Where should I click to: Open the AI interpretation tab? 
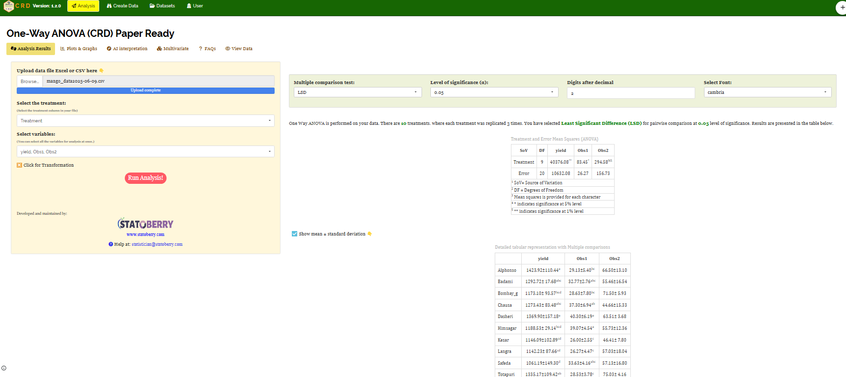pos(127,49)
